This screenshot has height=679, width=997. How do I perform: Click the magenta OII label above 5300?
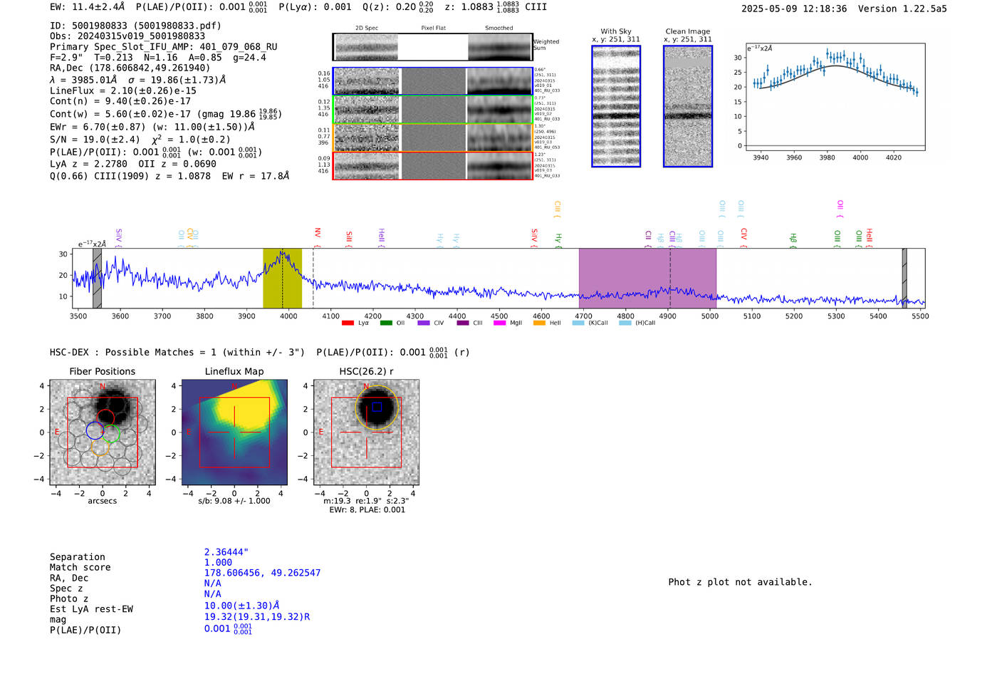pos(840,209)
